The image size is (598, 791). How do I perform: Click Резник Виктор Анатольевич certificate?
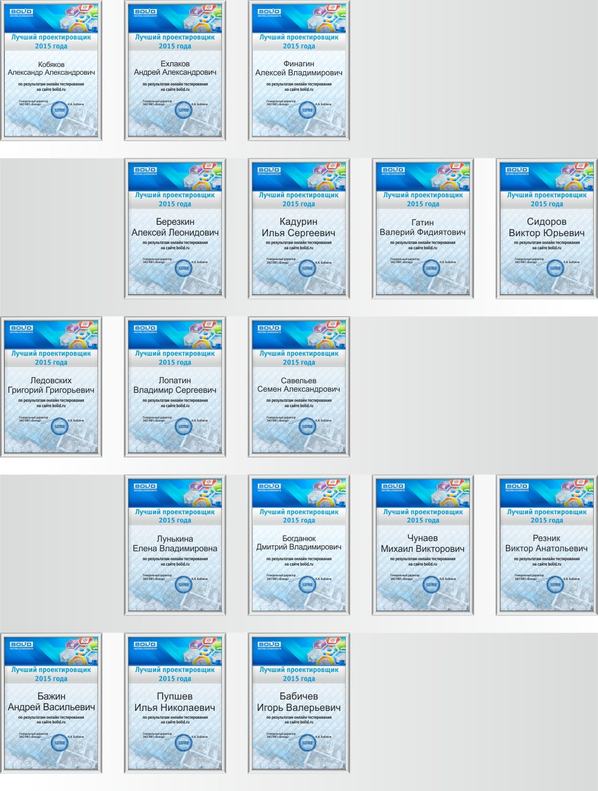[547, 545]
